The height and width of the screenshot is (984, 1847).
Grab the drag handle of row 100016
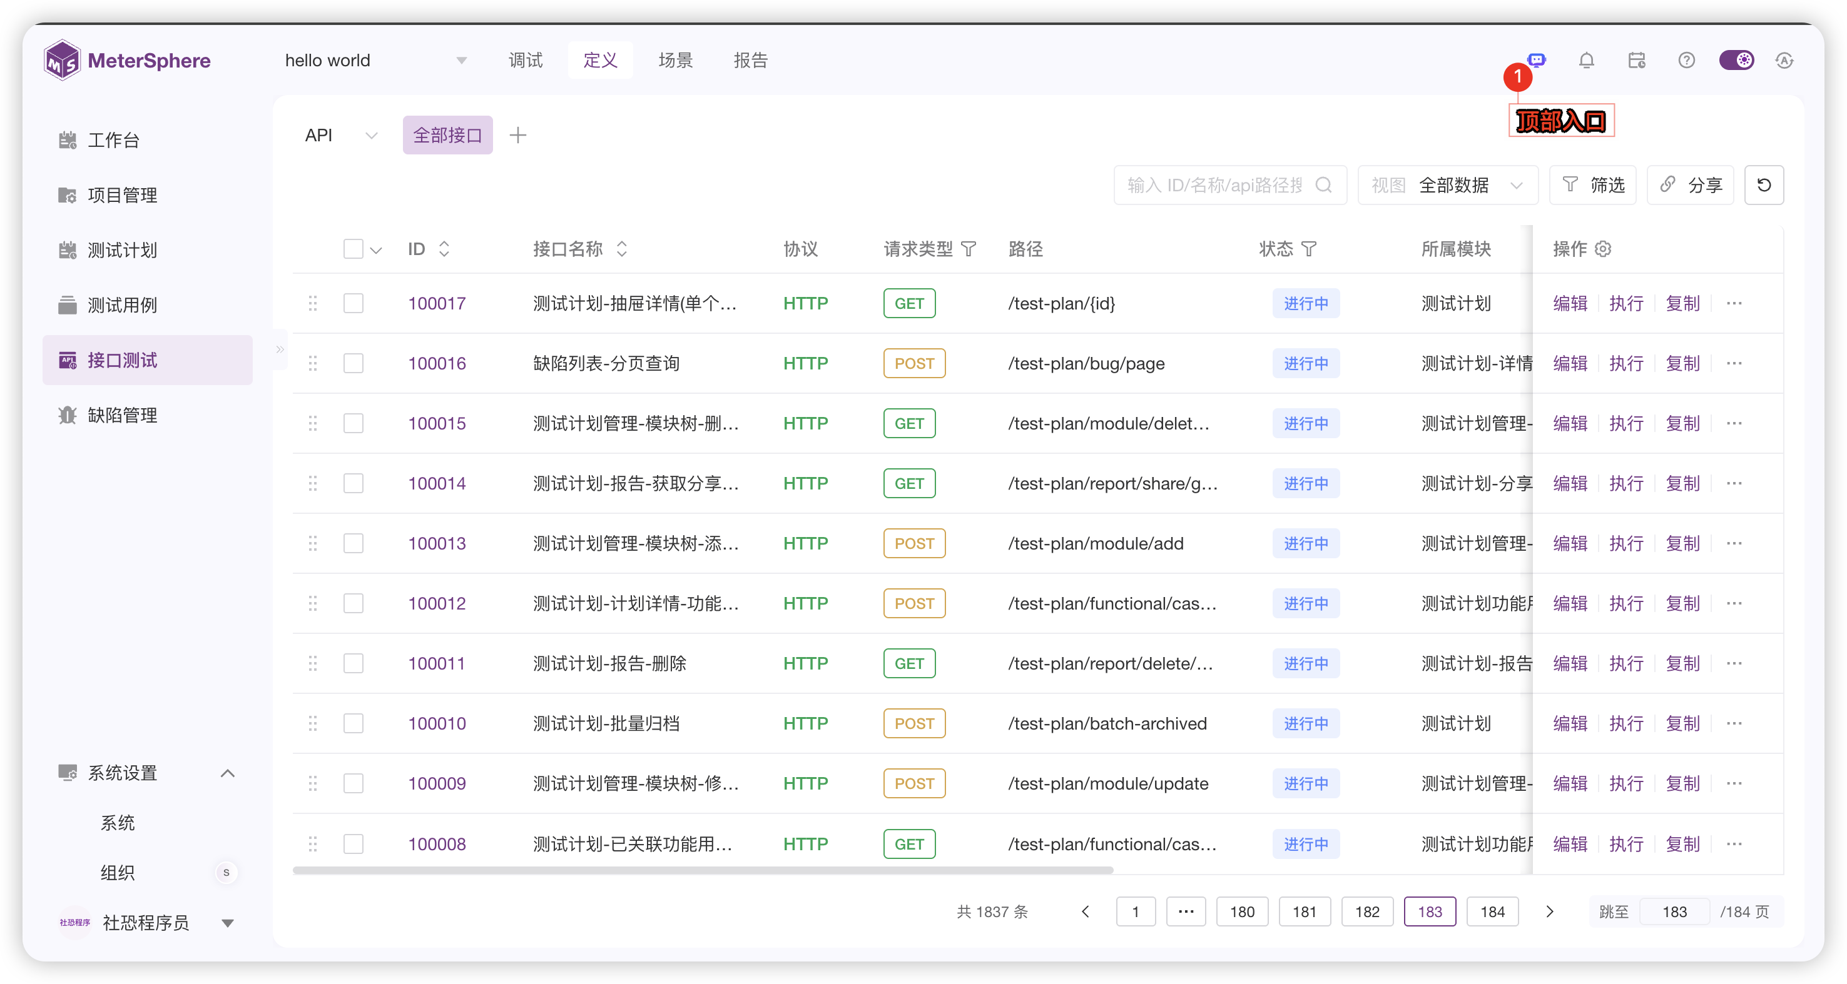(313, 363)
